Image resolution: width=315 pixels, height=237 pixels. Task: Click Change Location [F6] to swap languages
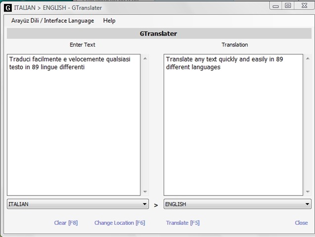120,223
